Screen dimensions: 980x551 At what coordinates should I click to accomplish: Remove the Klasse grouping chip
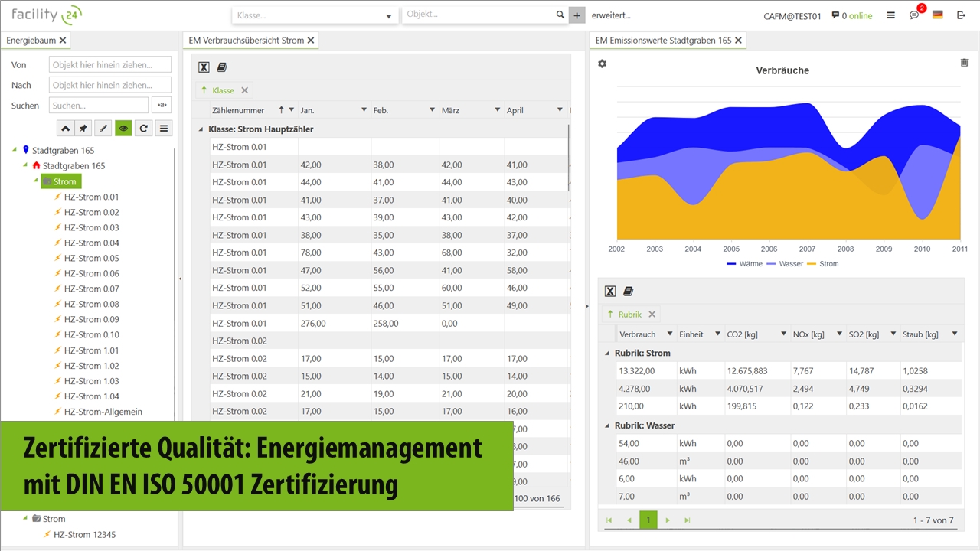pos(245,90)
